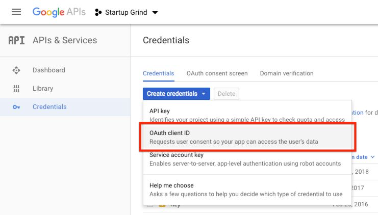Select the Credentials tab

click(158, 73)
